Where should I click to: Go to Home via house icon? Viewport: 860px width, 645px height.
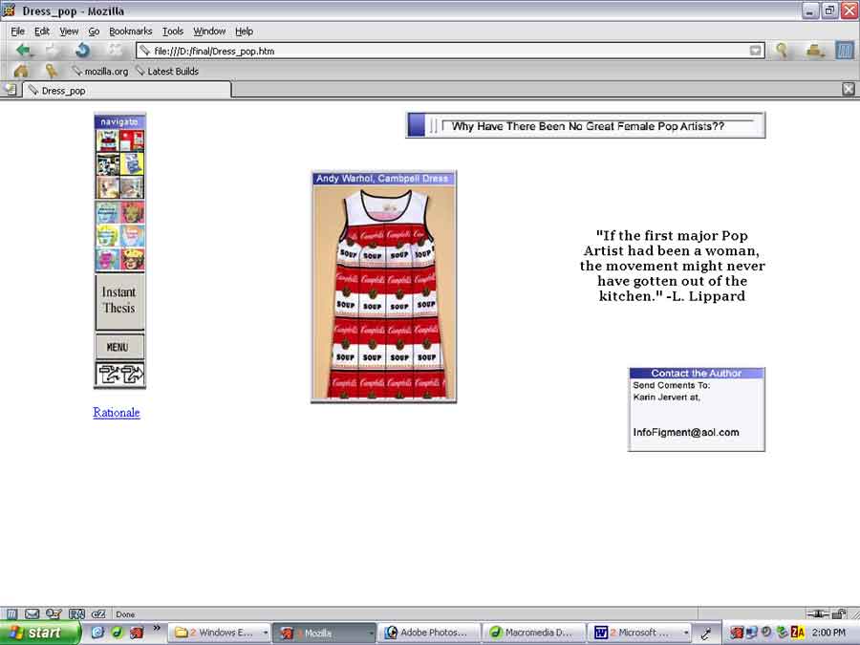[x=21, y=71]
